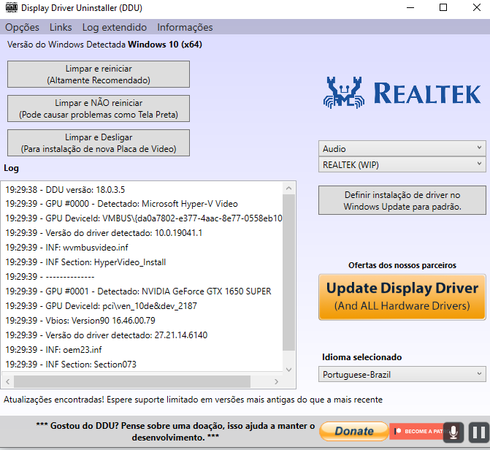Open the REALTEK (WIP) vendor dropdown

coord(402,164)
